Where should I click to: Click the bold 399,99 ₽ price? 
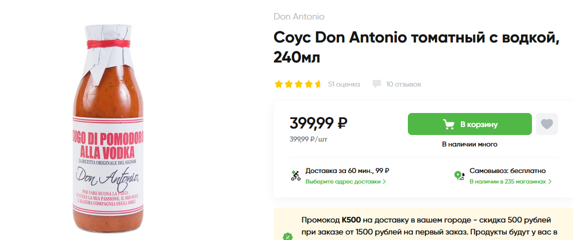point(318,122)
